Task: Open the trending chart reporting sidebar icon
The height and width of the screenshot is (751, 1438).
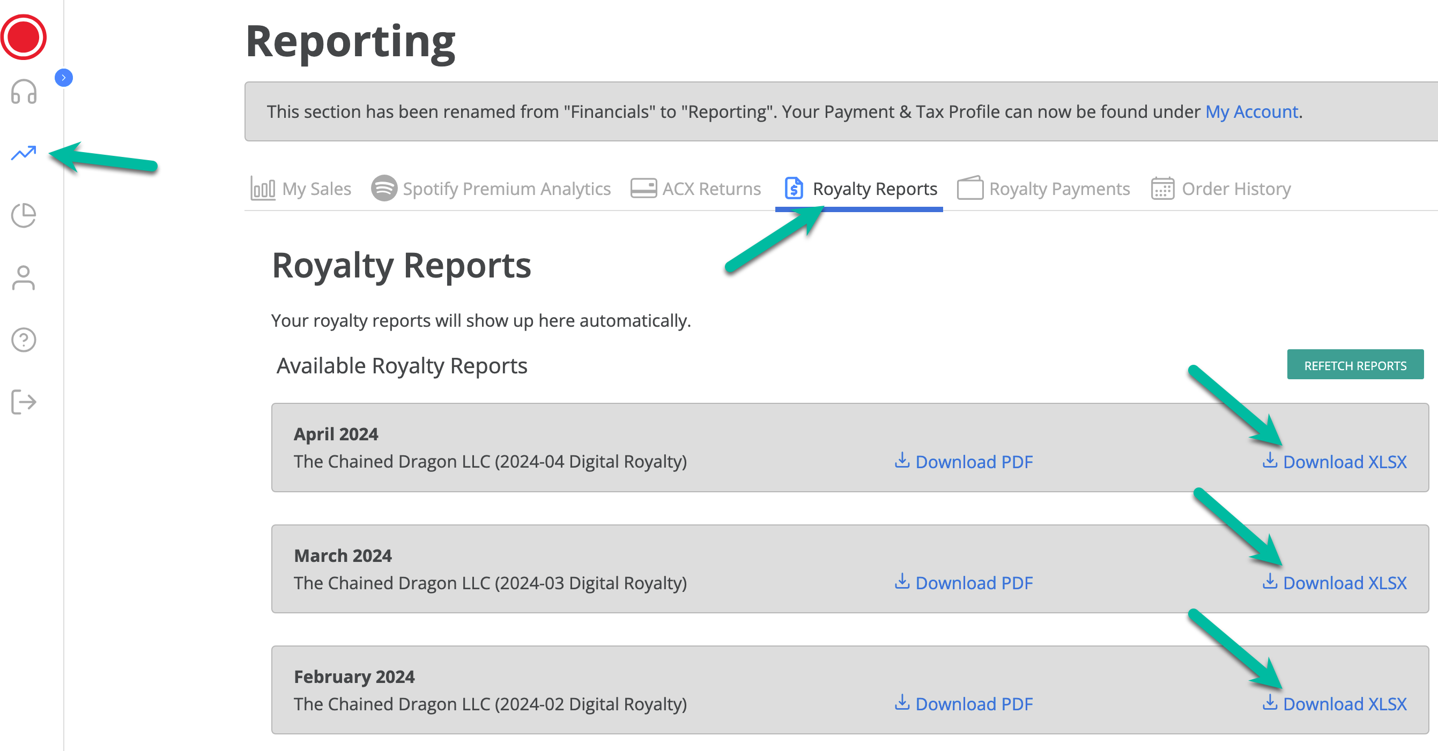Action: point(24,153)
